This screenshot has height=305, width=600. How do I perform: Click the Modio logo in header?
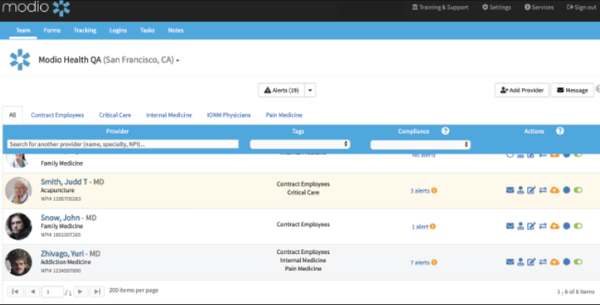tap(36, 8)
